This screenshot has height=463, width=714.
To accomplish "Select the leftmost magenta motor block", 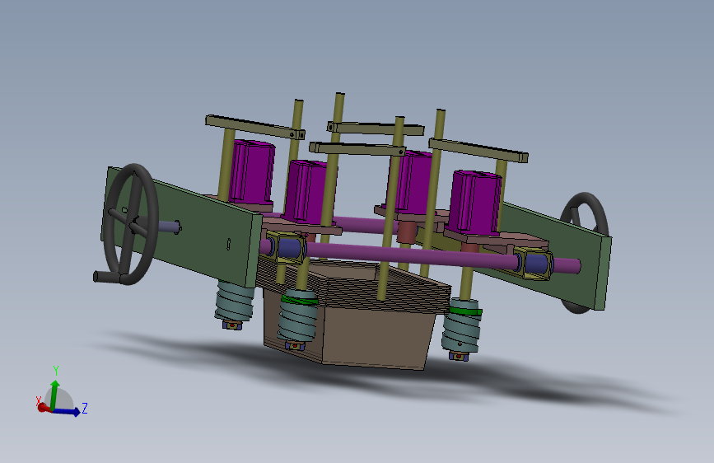I will click(252, 171).
